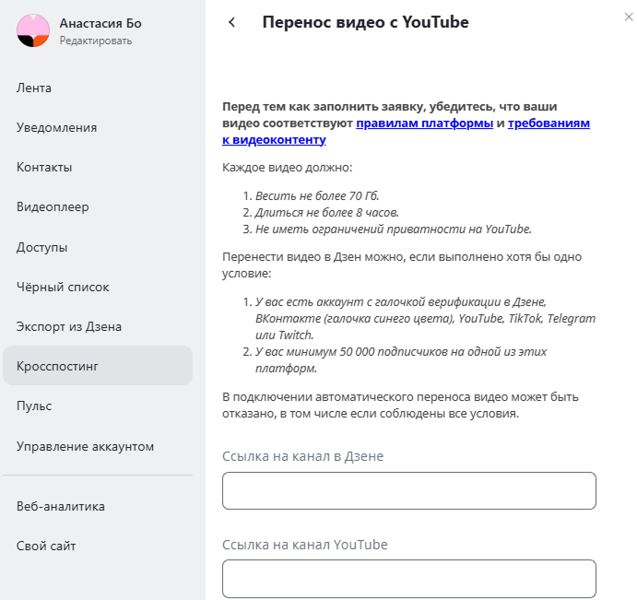
Task: Open the правилам платформы link
Action: (424, 124)
